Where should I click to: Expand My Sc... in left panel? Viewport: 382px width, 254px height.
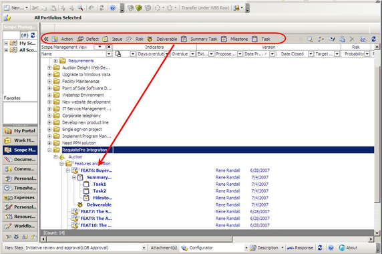click(x=6, y=43)
